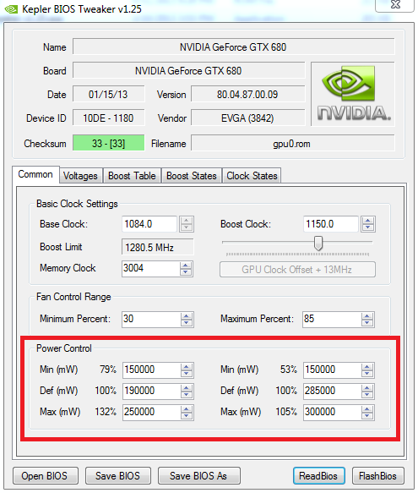Increase the 53% Min (mW) value

click(x=367, y=367)
